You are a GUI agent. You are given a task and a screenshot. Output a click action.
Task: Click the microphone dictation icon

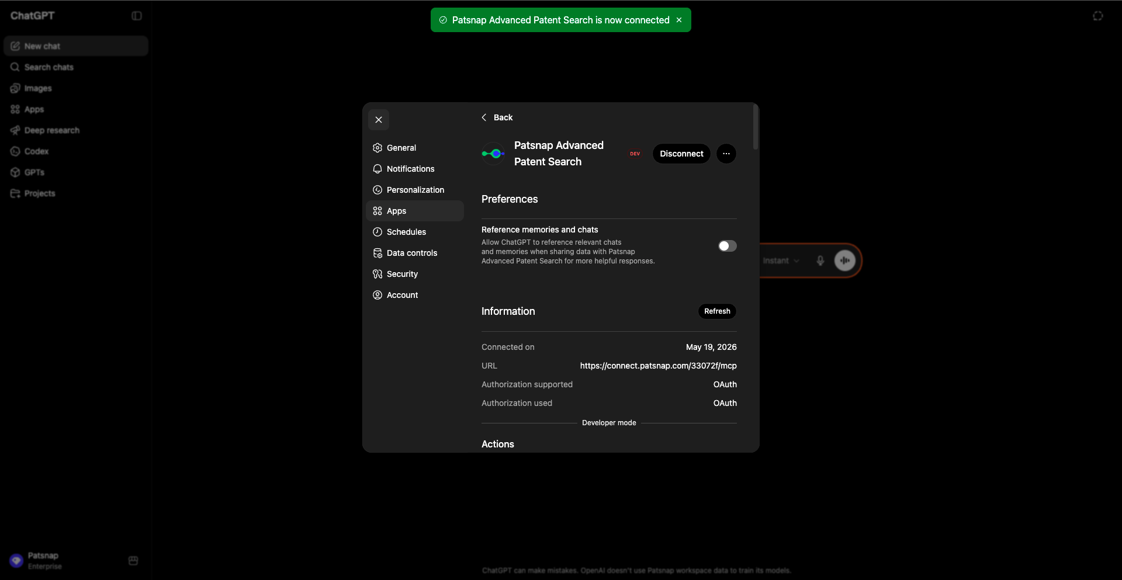[x=820, y=261]
